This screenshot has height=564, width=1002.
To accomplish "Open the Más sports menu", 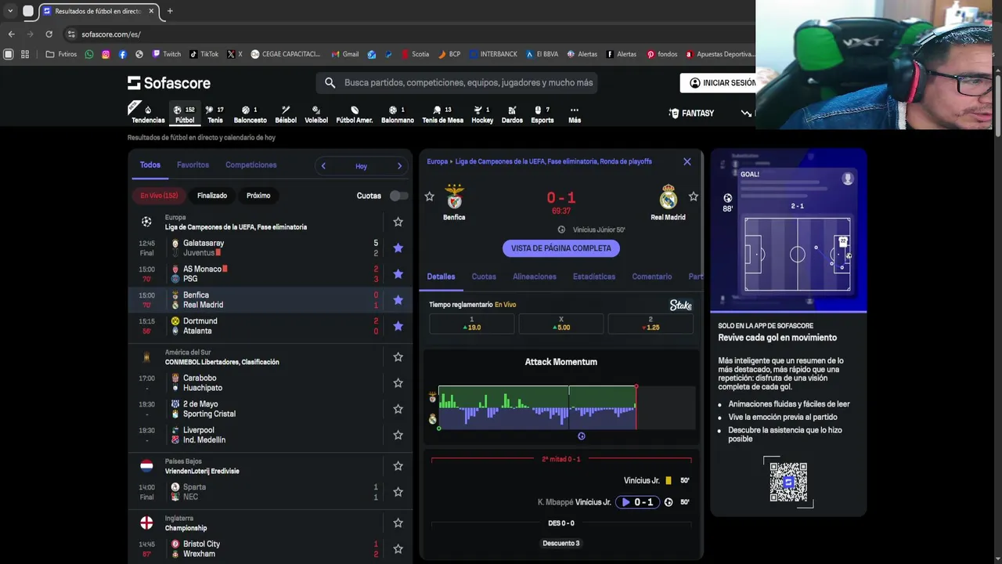I will point(574,114).
